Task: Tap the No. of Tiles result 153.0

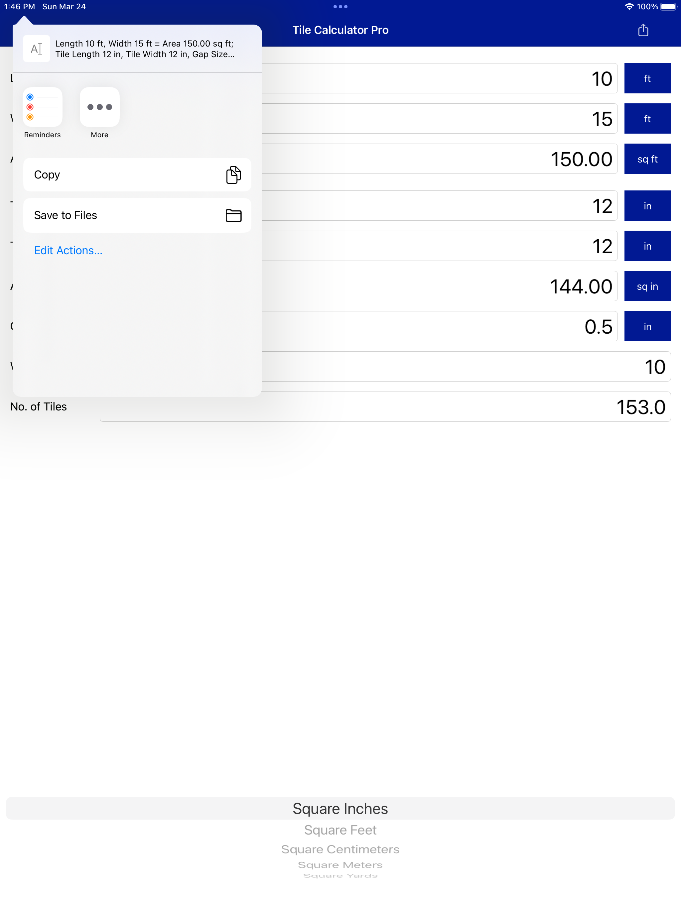Action: pyautogui.click(x=385, y=407)
